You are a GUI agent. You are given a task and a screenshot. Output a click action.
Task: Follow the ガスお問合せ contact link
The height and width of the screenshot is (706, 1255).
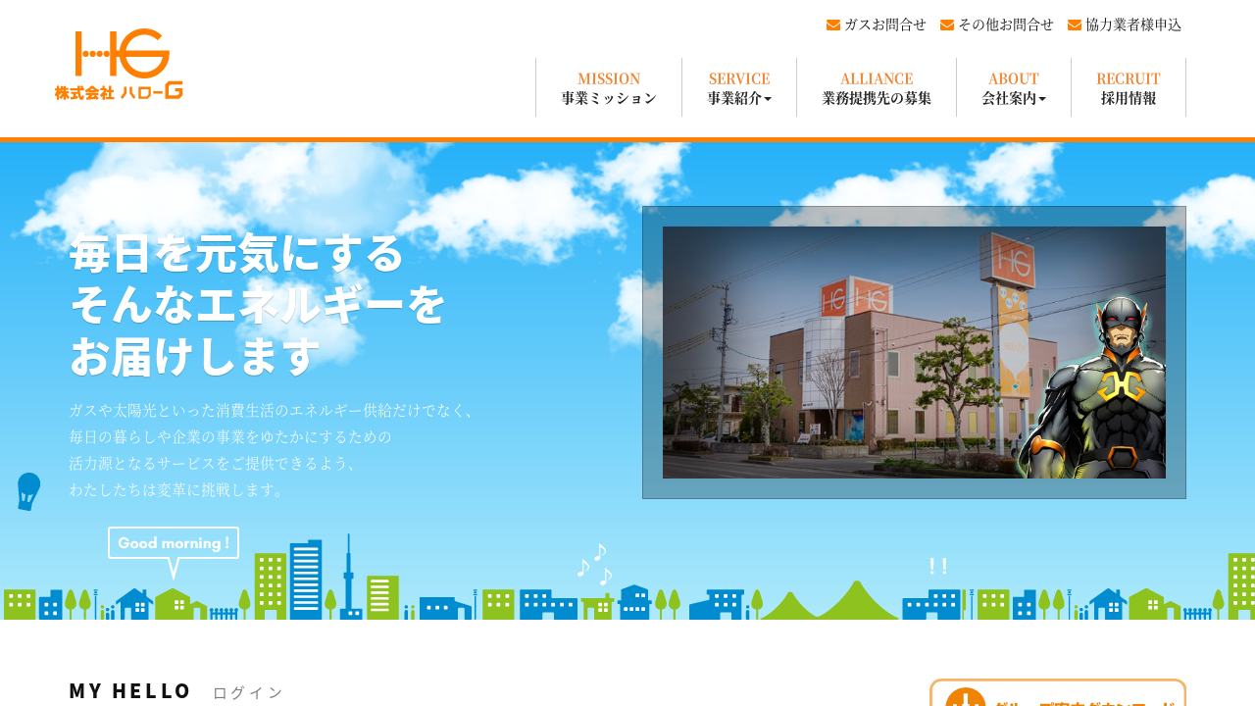(884, 25)
